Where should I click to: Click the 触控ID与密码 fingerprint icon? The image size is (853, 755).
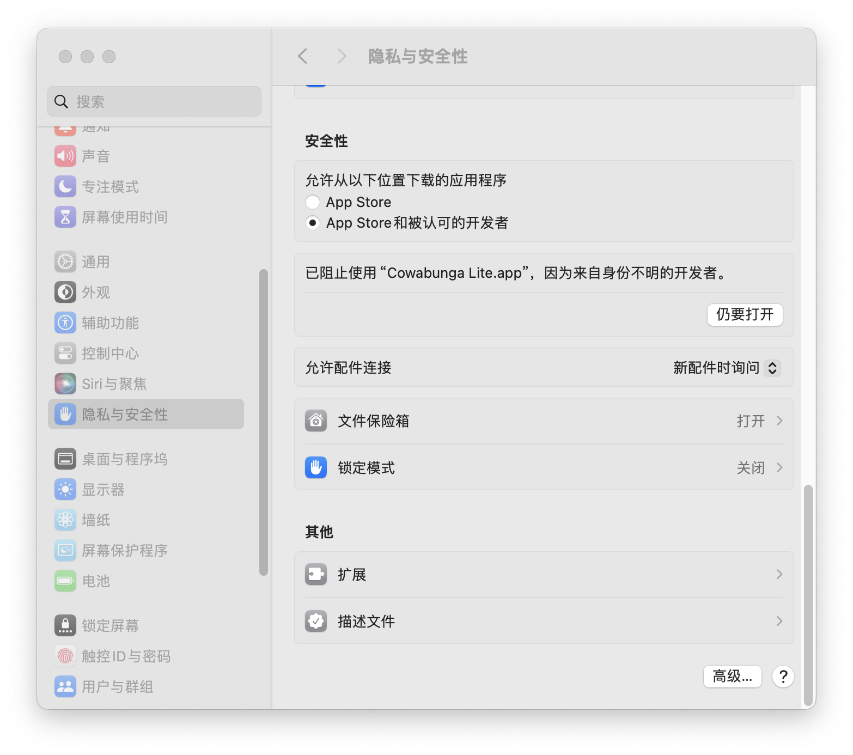(65, 656)
